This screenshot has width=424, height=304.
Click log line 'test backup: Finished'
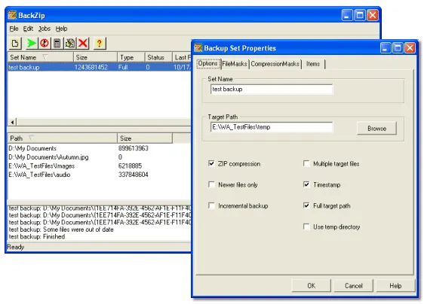pos(37,236)
